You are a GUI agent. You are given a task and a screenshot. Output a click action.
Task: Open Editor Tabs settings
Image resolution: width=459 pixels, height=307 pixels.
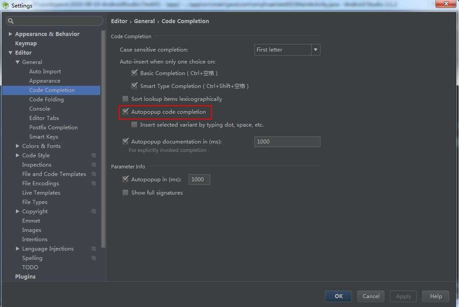point(44,118)
